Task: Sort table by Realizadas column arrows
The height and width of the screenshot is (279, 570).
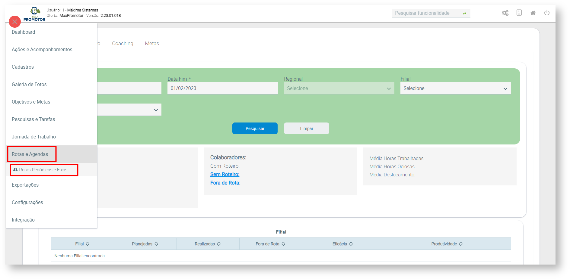Action: tap(219, 244)
